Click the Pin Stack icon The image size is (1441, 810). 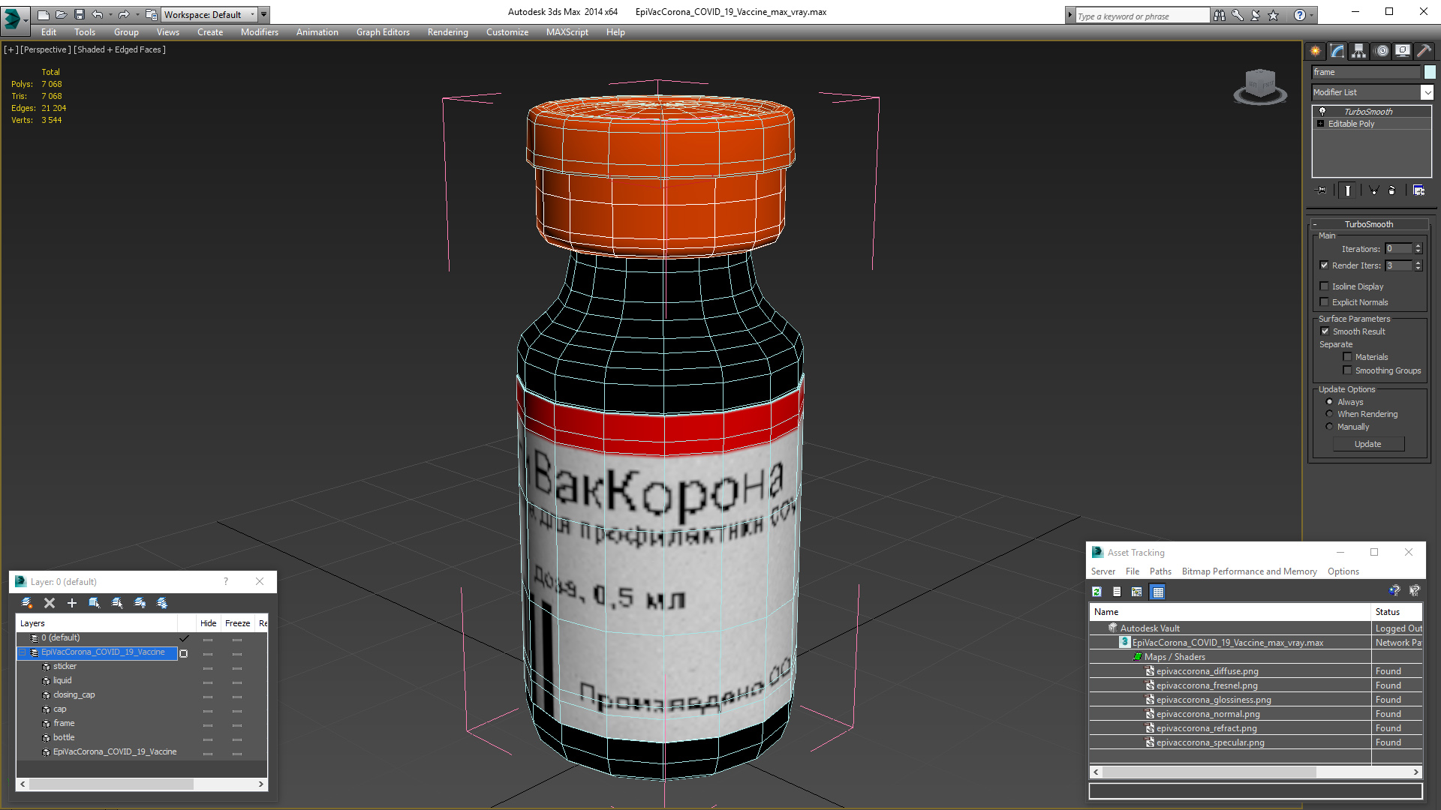coord(1322,190)
